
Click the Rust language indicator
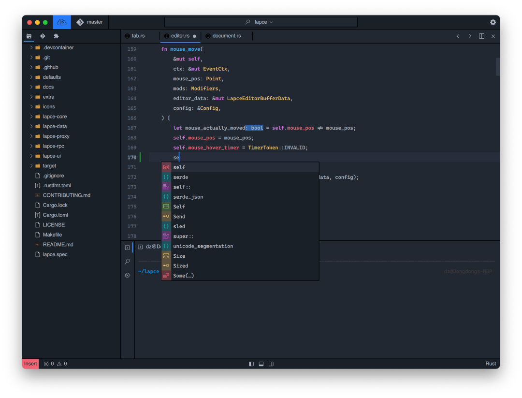[x=491, y=364]
